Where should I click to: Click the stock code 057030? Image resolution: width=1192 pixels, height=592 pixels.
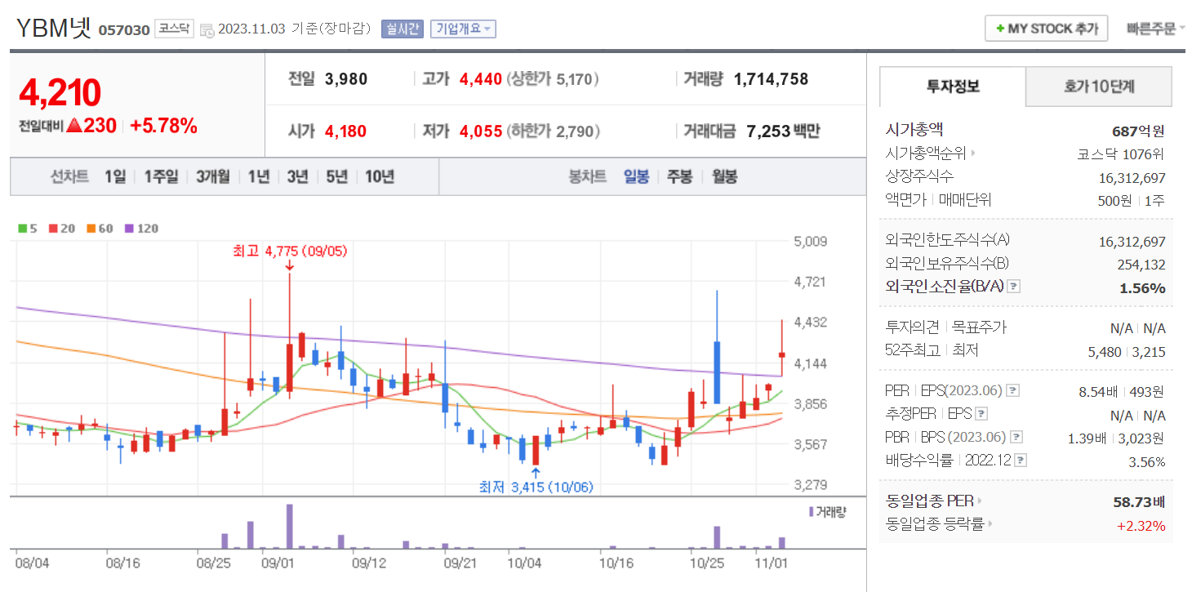click(x=124, y=30)
